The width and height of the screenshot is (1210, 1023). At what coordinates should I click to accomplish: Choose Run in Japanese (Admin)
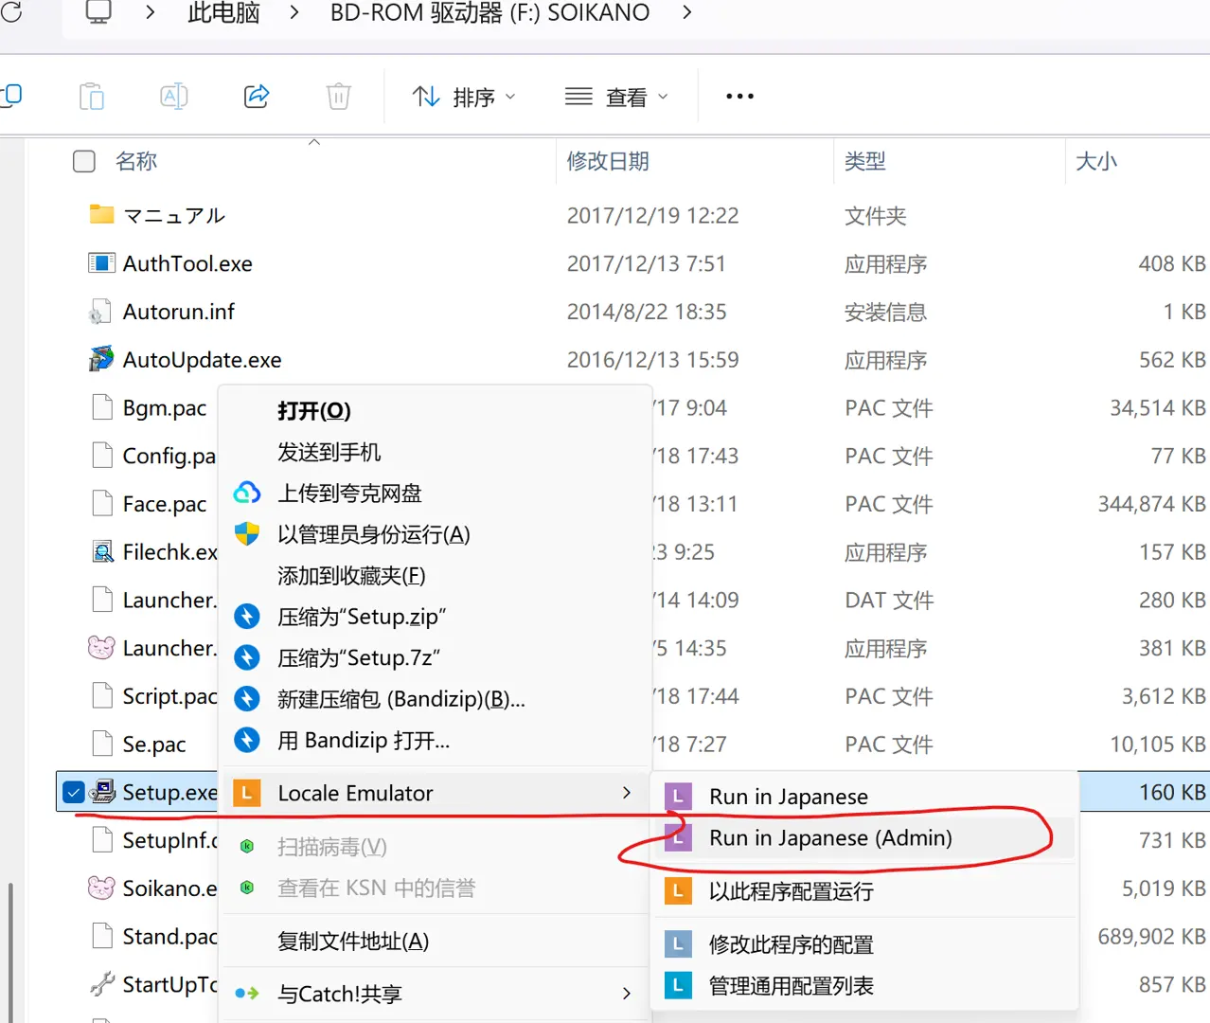click(x=863, y=838)
